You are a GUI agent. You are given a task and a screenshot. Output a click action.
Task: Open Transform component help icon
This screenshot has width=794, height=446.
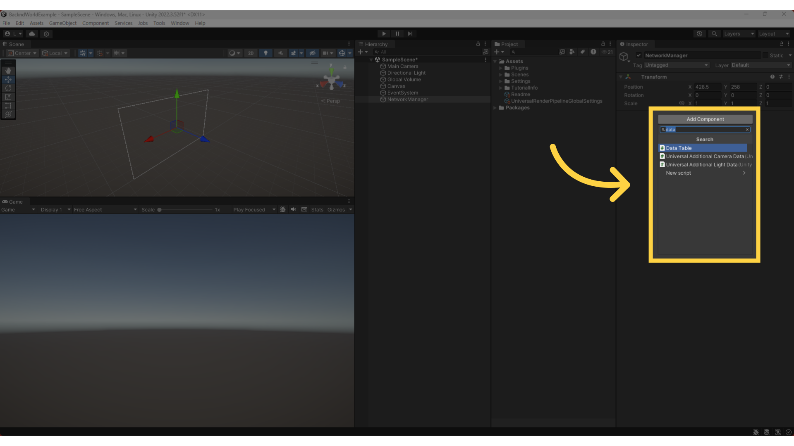pyautogui.click(x=772, y=77)
